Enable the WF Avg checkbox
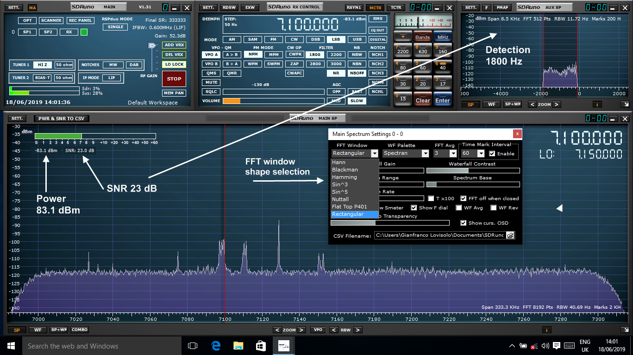The width and height of the screenshot is (633, 355). pyautogui.click(x=459, y=208)
